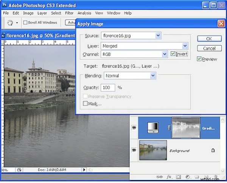Enable the Mask checkbox
This screenshot has width=227, height=183.
coord(85,103)
